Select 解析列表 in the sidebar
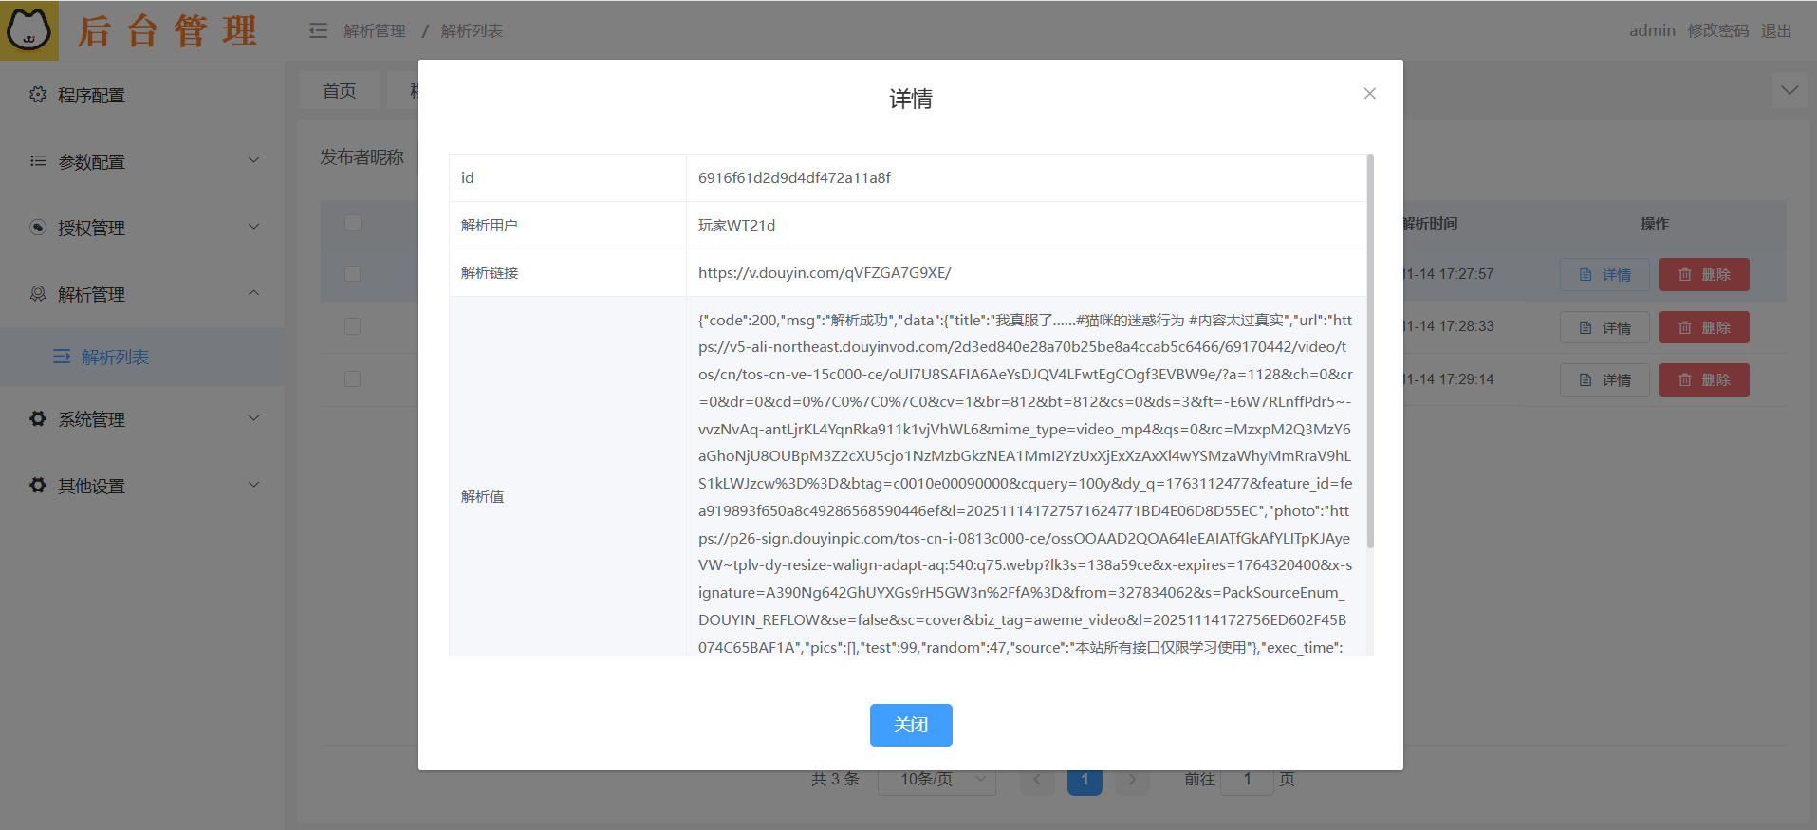The image size is (1817, 830). pos(115,357)
